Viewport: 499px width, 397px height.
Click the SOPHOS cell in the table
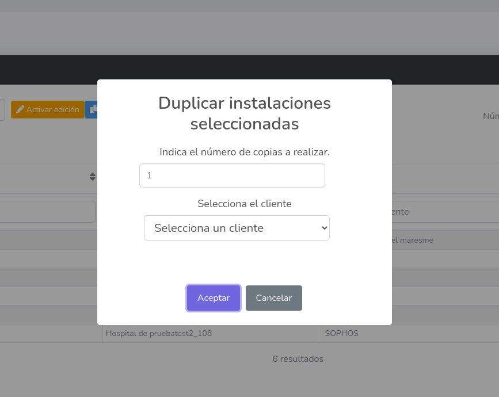tap(341, 333)
